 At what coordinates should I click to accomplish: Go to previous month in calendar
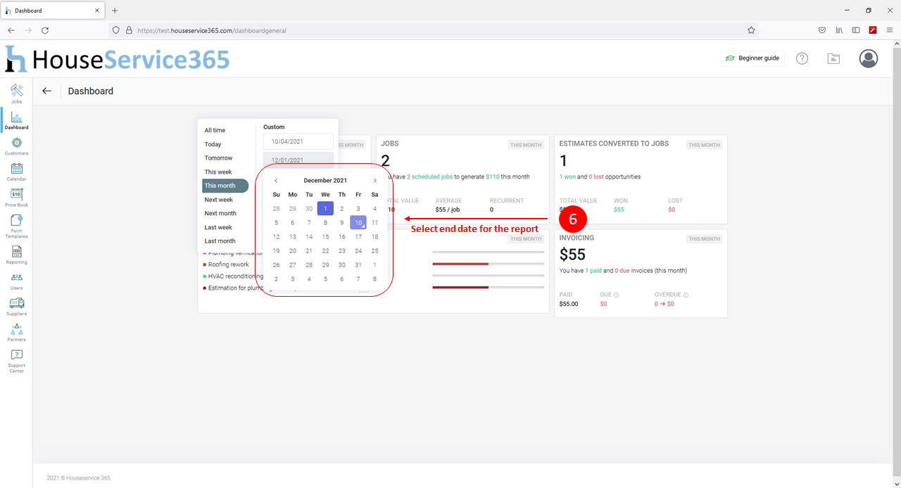click(276, 181)
